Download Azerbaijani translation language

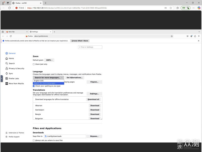tap(95, 110)
